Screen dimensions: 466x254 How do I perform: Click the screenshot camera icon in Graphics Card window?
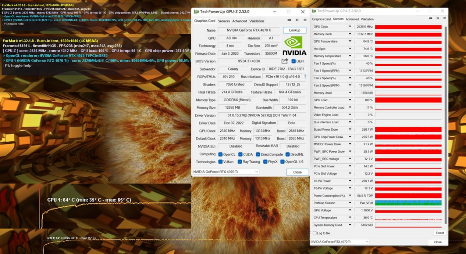[x=289, y=20]
